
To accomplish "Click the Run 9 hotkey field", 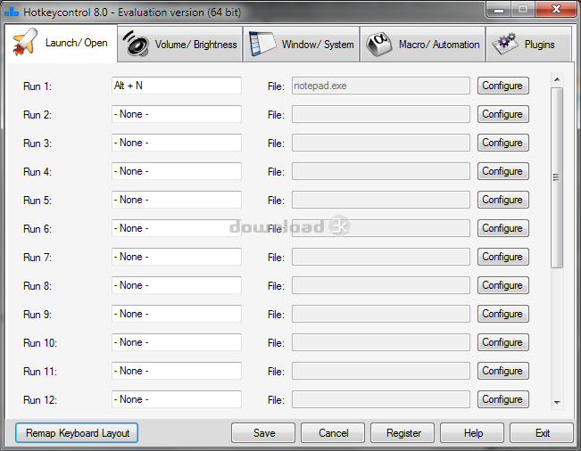I will [x=177, y=314].
